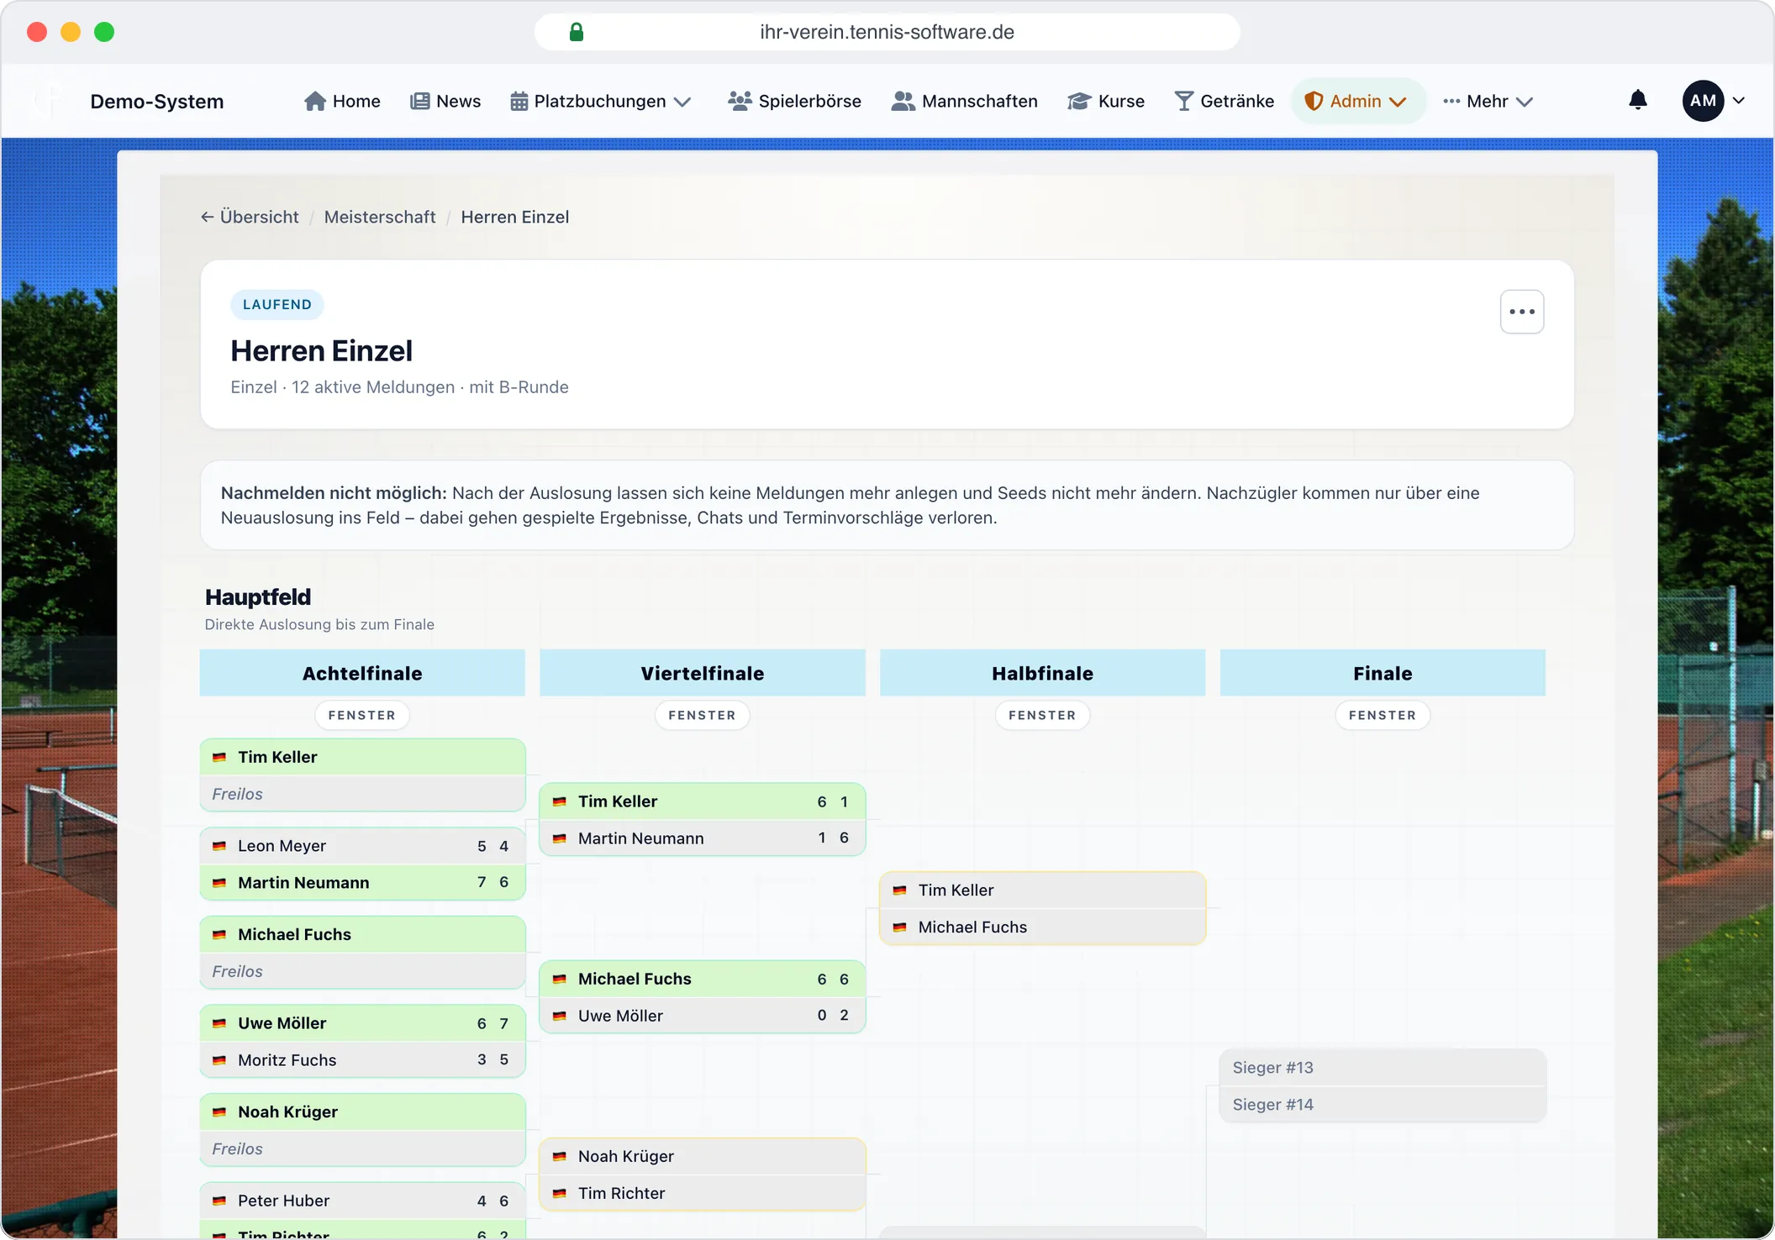Click the Admin shield icon
This screenshot has height=1240, width=1775.
[x=1313, y=101]
